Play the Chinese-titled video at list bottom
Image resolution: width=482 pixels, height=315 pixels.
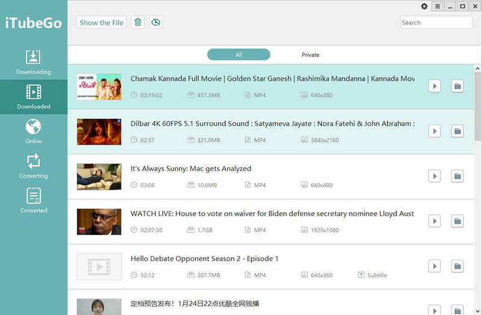pyautogui.click(x=434, y=310)
